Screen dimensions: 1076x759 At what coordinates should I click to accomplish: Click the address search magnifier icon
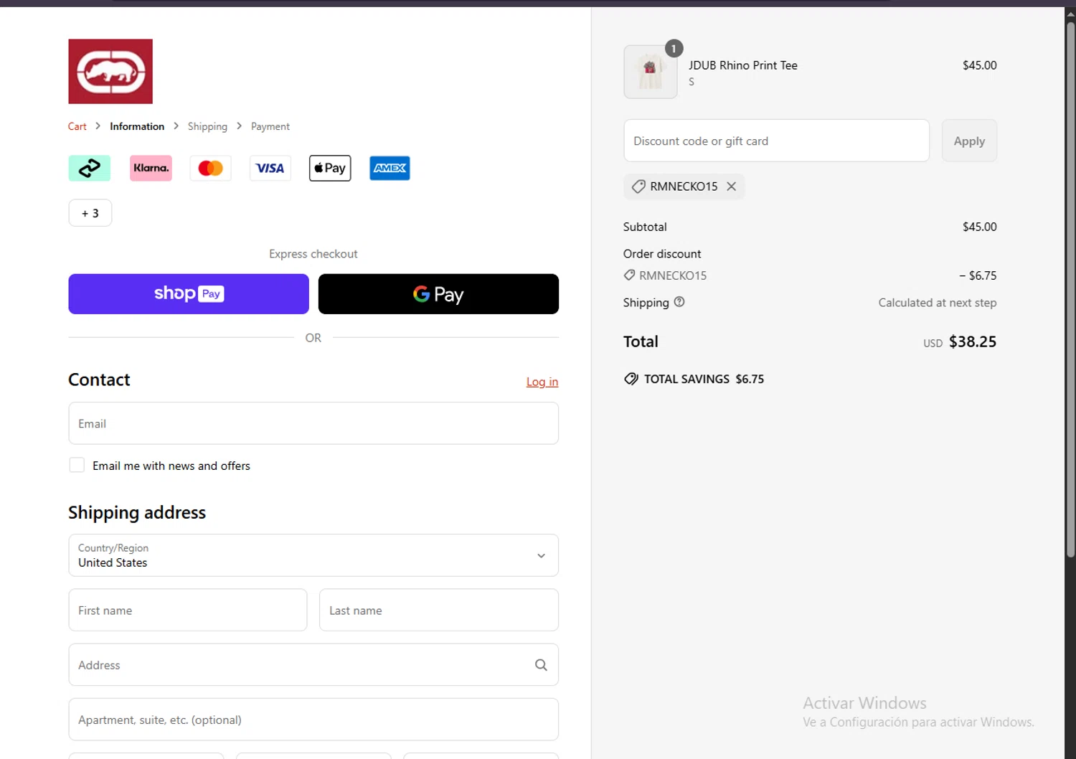pos(541,665)
